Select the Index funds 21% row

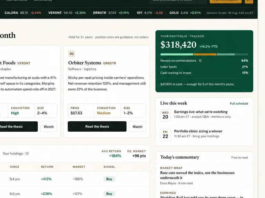tap(204, 67)
